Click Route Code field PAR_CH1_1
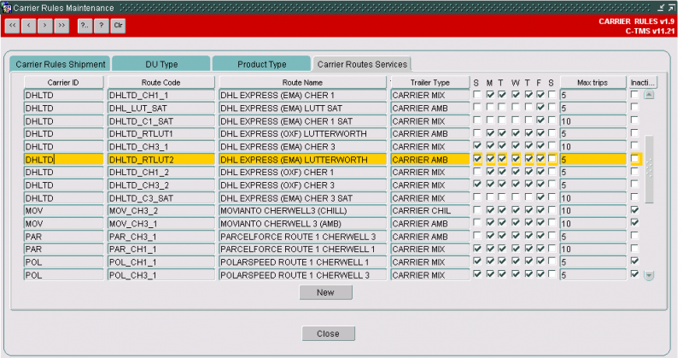 (161, 249)
